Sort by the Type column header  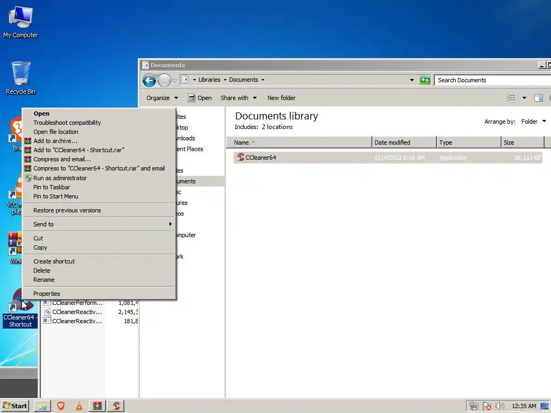(x=469, y=142)
